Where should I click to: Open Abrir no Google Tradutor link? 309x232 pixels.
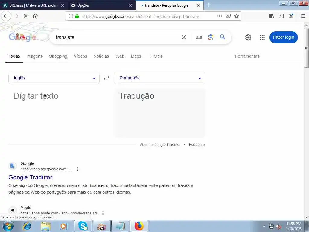pos(160,145)
